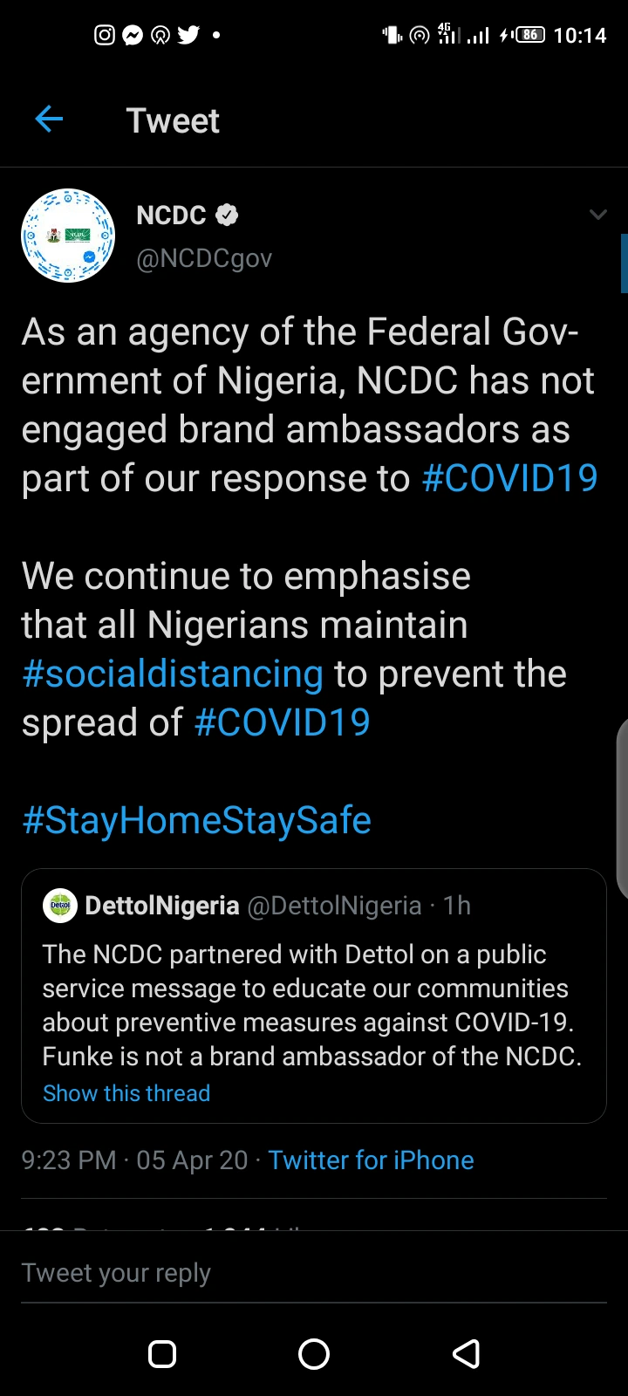Open Twitter for iPhone source link
The width and height of the screenshot is (628, 1396).
(371, 1160)
